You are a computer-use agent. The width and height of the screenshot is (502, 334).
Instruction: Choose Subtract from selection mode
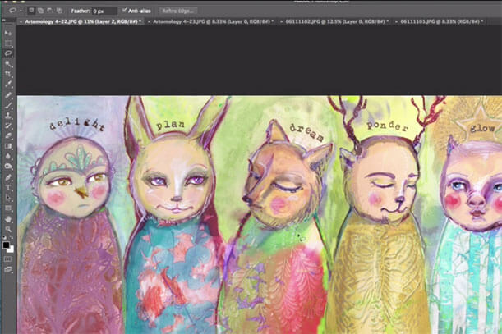click(x=50, y=11)
